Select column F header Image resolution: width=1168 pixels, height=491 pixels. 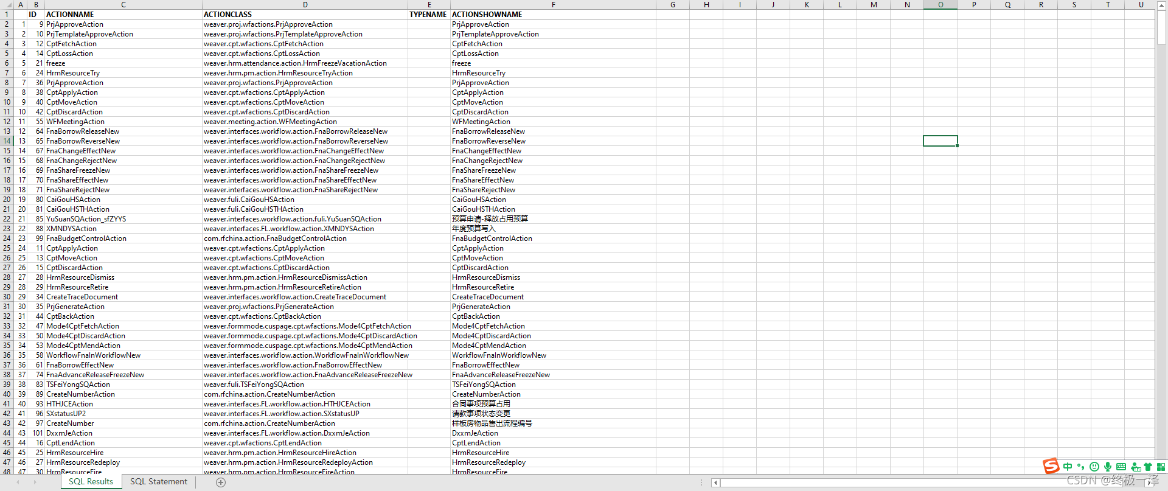point(553,4)
